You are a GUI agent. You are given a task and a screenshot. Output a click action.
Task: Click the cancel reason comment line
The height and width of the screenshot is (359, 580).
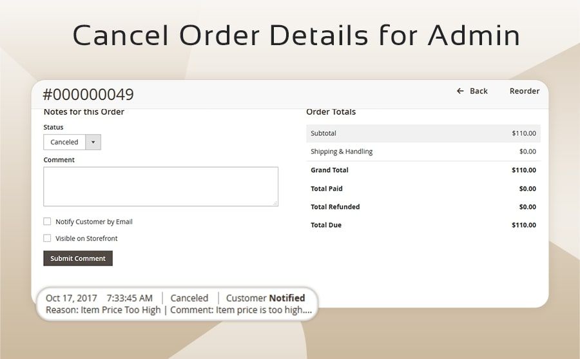(179, 310)
